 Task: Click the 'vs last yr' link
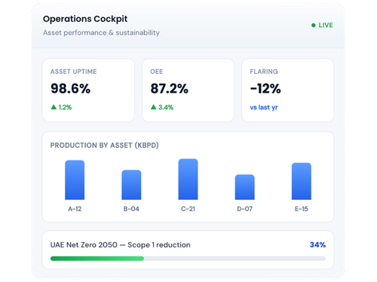coord(264,107)
